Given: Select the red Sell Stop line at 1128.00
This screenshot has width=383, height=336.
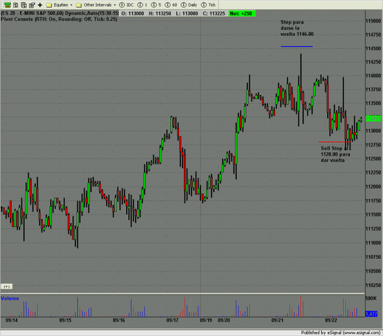Looking at the screenshot, I should pos(335,141).
